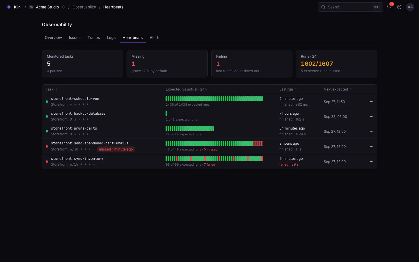Click '1438 of 1438 expected runs' text

(188, 105)
